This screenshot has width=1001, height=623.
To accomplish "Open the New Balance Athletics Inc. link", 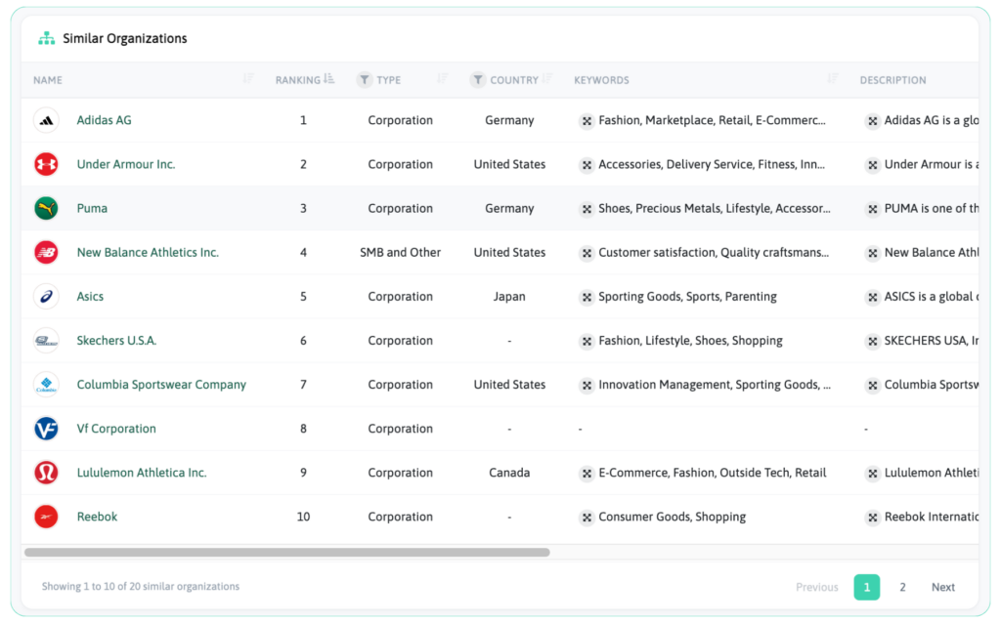I will click(x=148, y=253).
